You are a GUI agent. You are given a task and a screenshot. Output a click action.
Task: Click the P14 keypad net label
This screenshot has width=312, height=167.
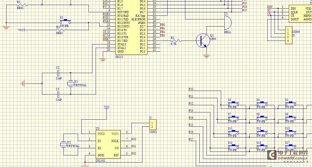(191, 118)
